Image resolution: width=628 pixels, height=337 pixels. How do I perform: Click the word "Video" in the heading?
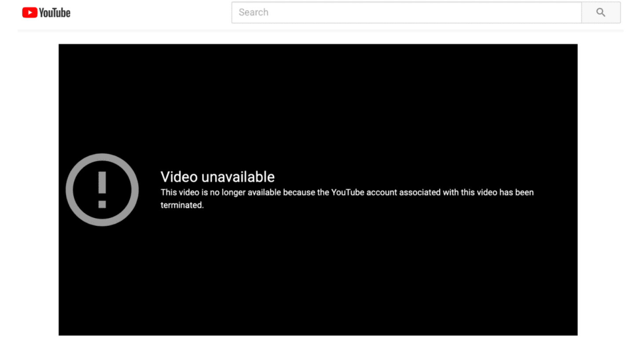(179, 177)
